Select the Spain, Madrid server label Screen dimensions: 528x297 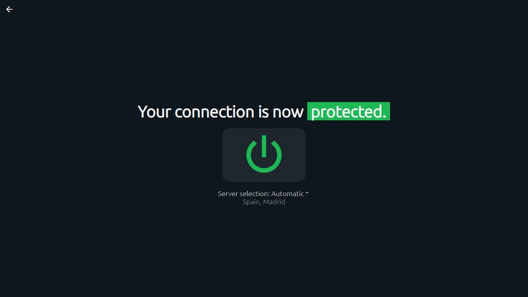[x=264, y=202]
